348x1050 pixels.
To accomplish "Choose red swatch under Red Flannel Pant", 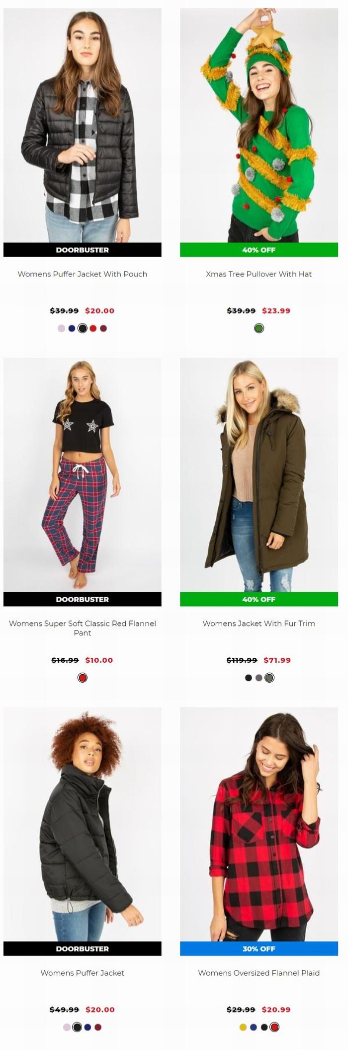I will (83, 678).
